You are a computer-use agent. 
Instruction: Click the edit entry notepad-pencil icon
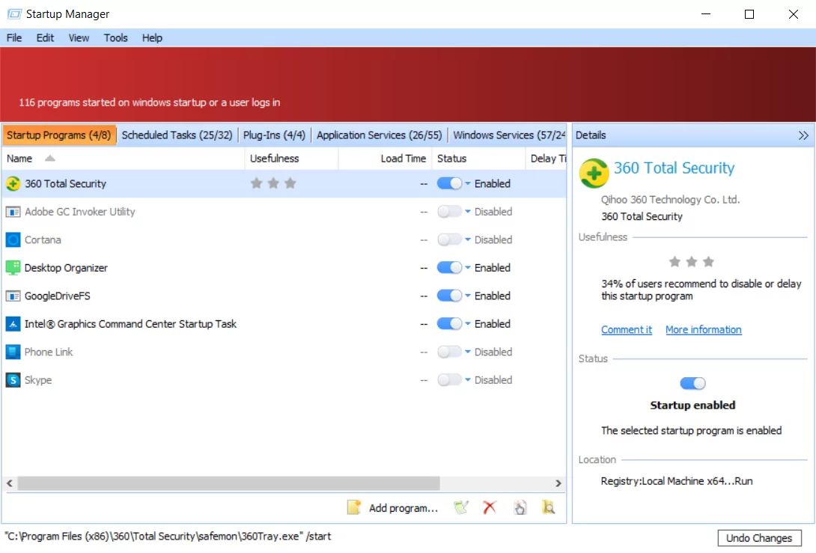pos(461,507)
